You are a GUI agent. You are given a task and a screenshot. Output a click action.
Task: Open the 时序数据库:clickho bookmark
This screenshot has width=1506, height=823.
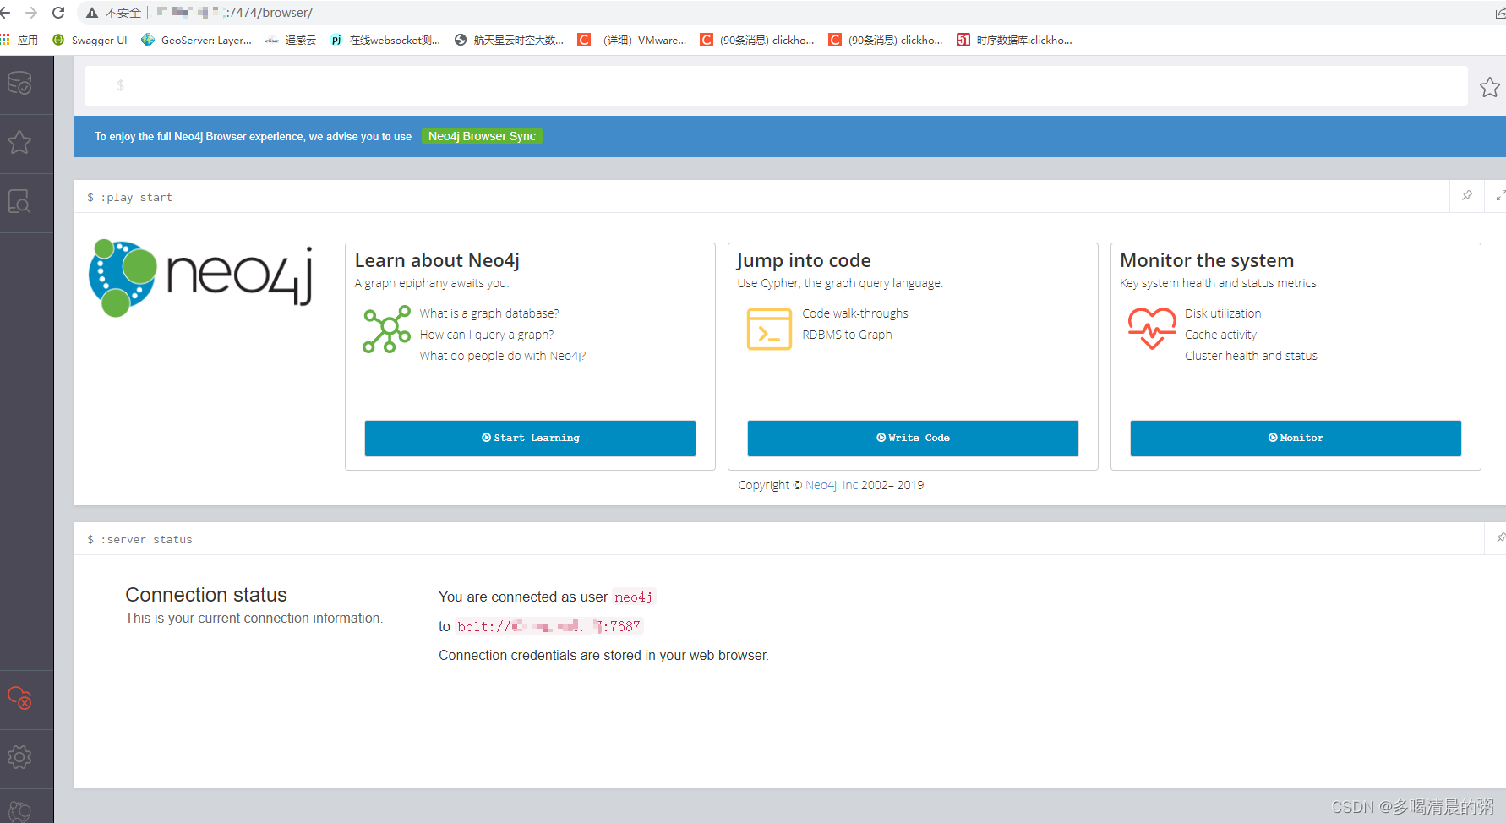pos(1014,40)
